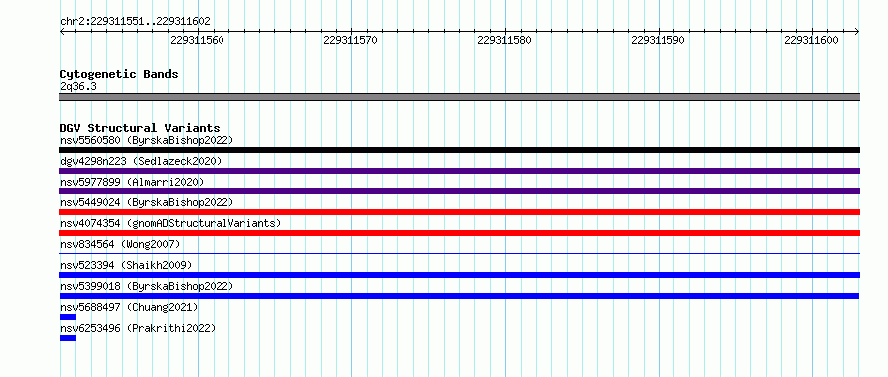
Task: Click the red nsv4074354 gnomAD variant bar
Action: coord(459,233)
